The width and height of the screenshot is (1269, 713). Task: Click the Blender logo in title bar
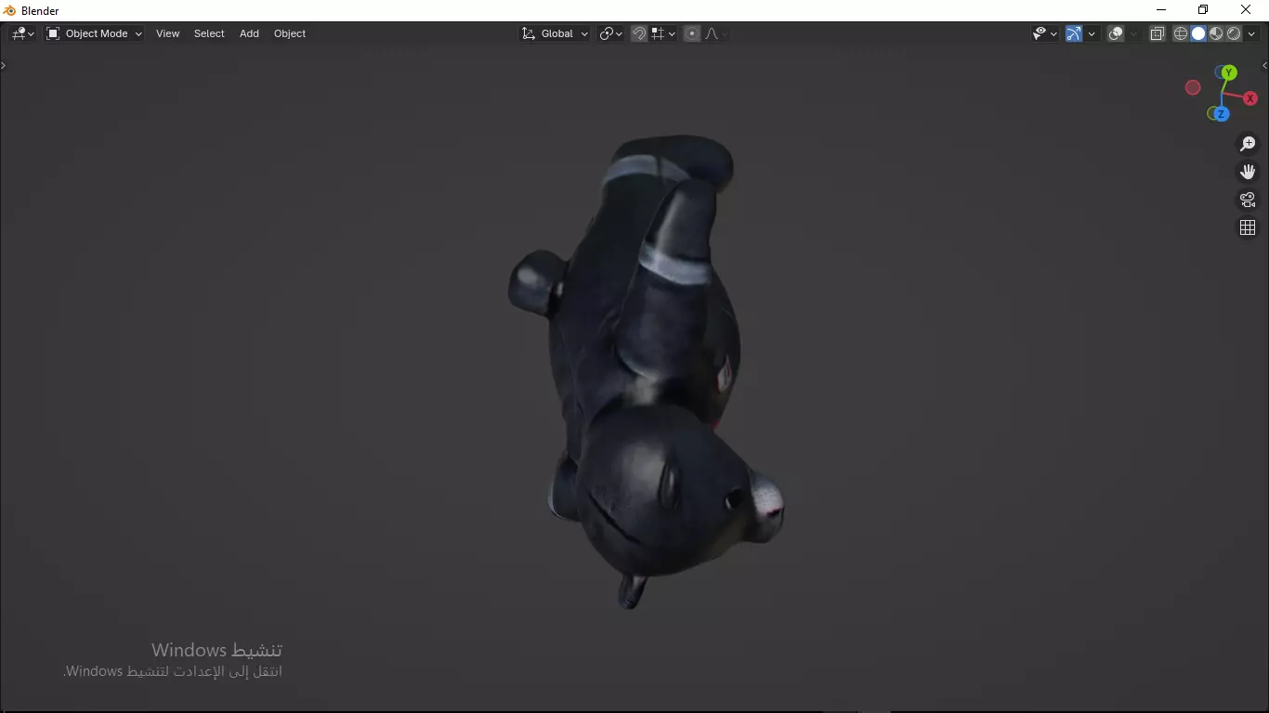click(x=10, y=10)
